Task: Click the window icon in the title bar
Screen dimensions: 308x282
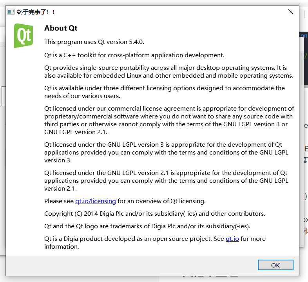Action: click(x=11, y=12)
